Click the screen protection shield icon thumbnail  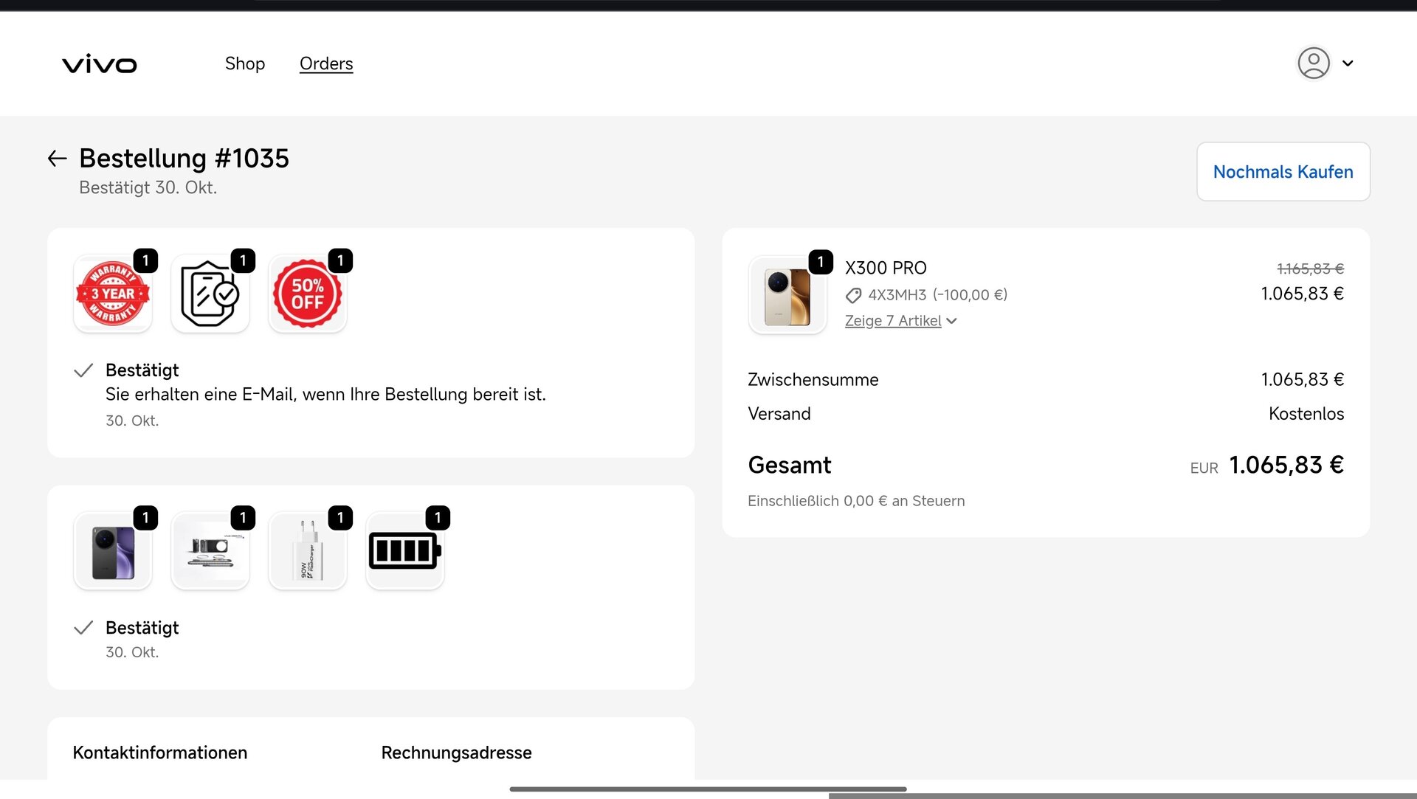point(210,294)
